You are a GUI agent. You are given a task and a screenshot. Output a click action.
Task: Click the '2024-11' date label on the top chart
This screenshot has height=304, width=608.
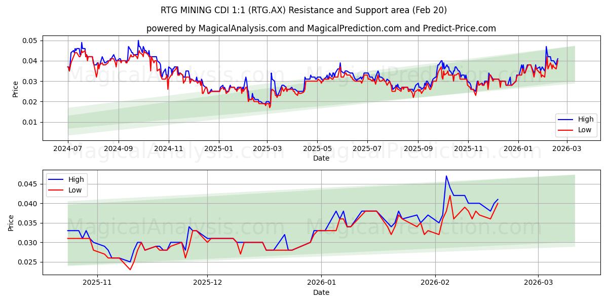(168, 149)
